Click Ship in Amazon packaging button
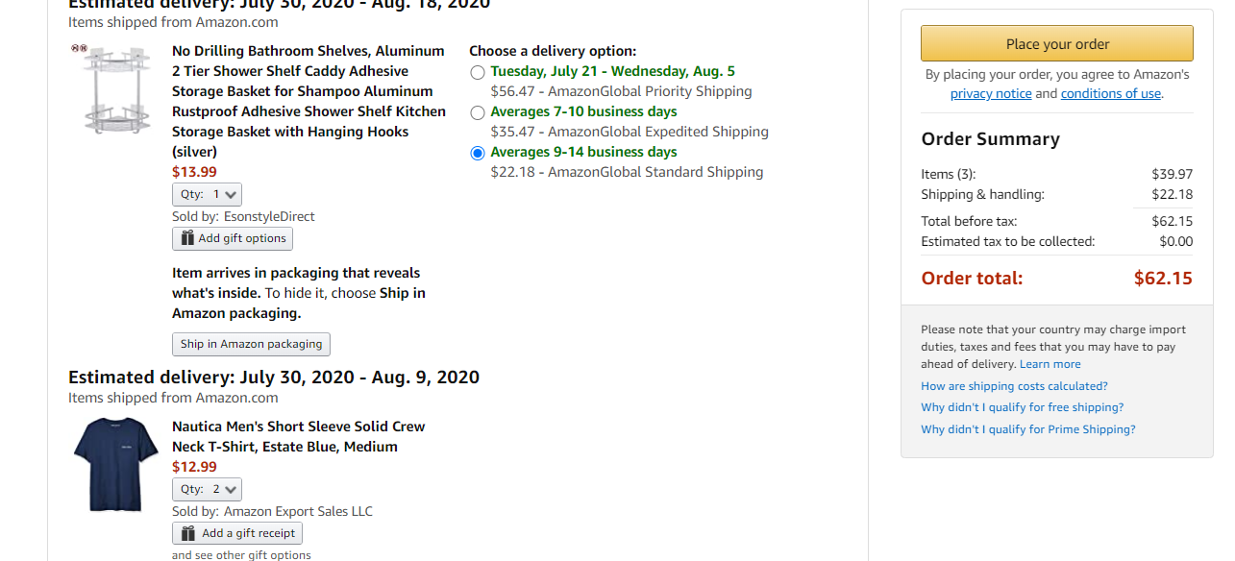This screenshot has width=1235, height=561. (251, 344)
